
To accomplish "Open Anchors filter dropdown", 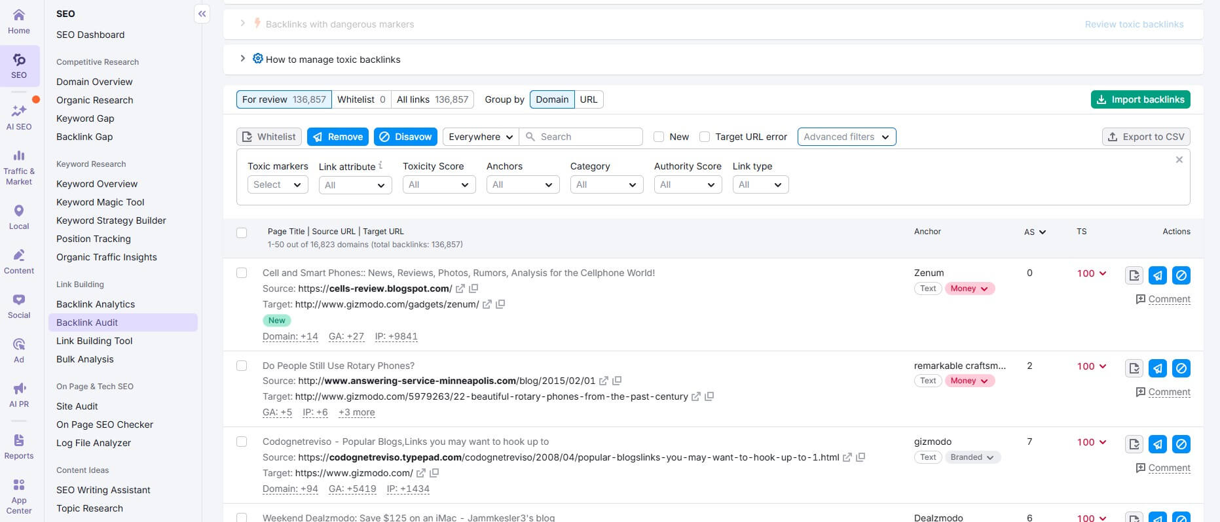I will pyautogui.click(x=523, y=185).
